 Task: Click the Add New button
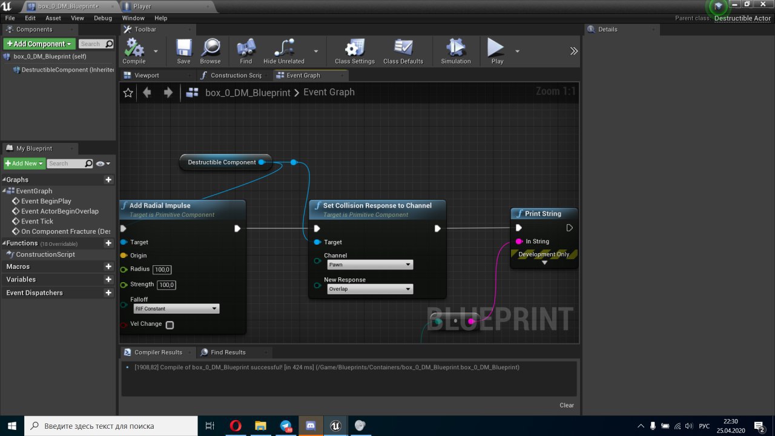click(x=24, y=163)
